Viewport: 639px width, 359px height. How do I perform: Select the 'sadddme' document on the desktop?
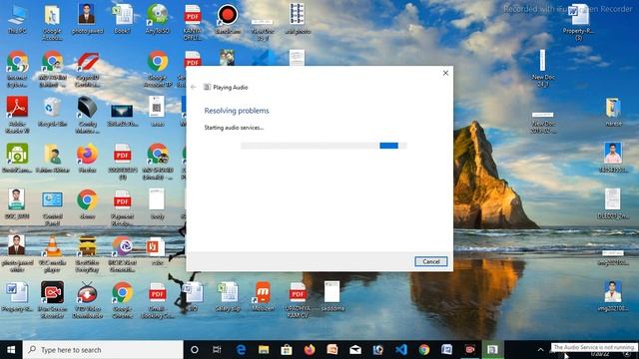click(x=332, y=297)
